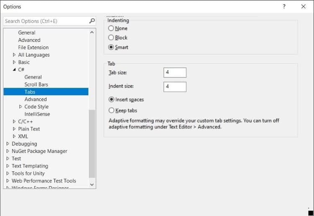The width and height of the screenshot is (314, 216).
Task: Open the help question mark button
Action: (x=284, y=7)
